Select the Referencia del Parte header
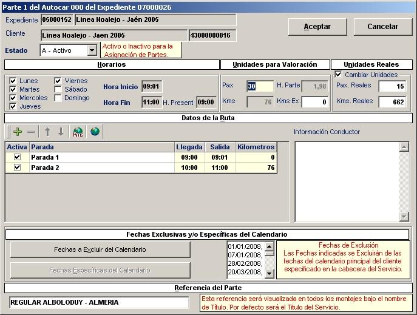Viewport: 417px width, 315px height. pos(208,288)
